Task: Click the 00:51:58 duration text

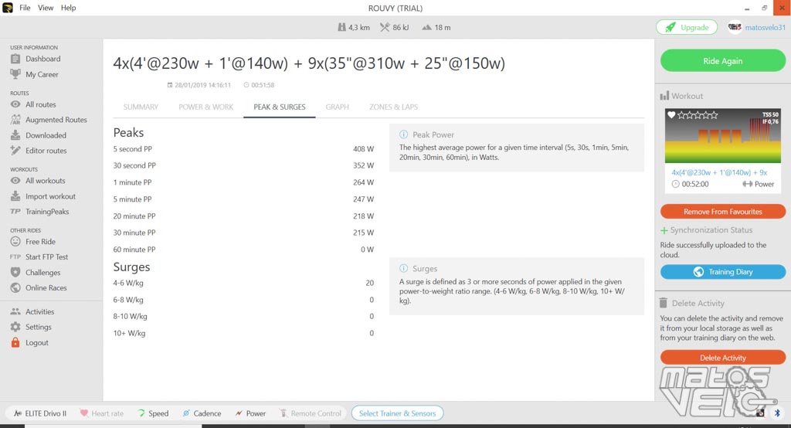Action: [259, 85]
